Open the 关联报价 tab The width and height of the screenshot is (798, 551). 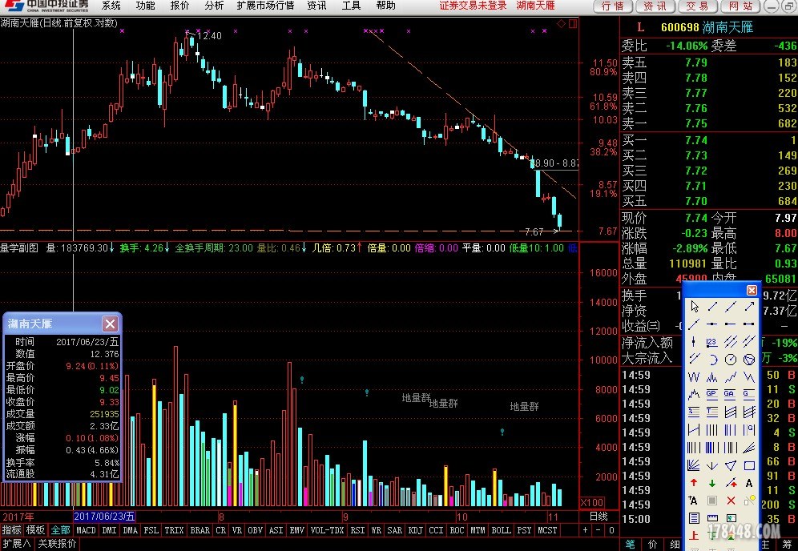pos(57,544)
